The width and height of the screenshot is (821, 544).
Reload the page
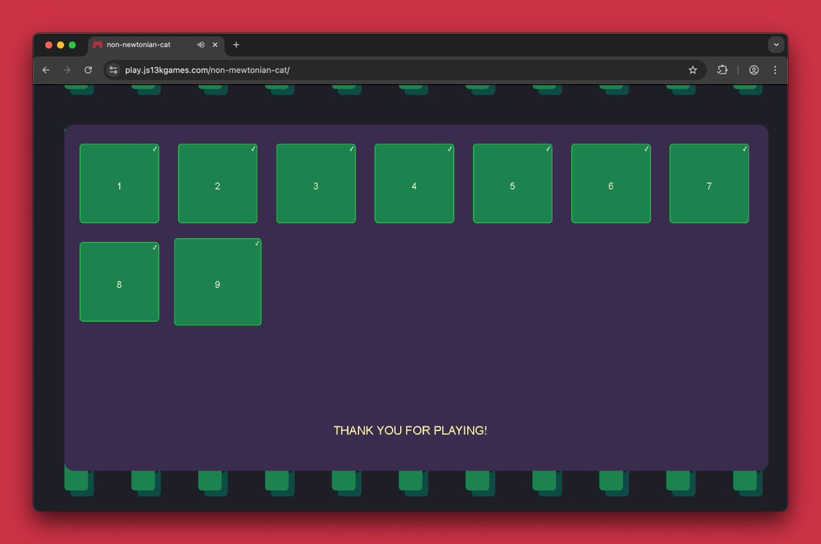(88, 70)
